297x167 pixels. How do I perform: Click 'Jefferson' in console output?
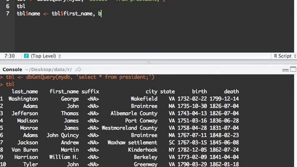[x=25, y=113]
